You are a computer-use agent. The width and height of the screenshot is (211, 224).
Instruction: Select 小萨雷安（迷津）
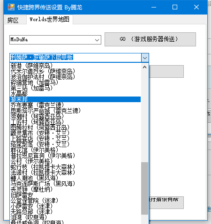pos(75,206)
